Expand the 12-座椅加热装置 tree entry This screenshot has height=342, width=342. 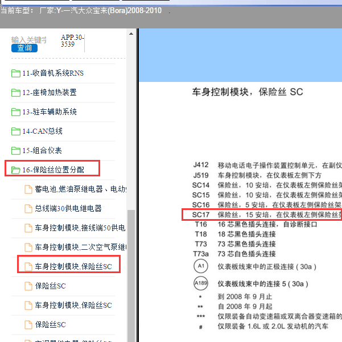click(50, 93)
